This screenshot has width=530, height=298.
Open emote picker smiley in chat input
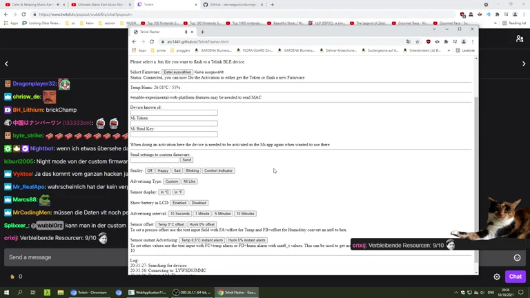[x=517, y=258]
